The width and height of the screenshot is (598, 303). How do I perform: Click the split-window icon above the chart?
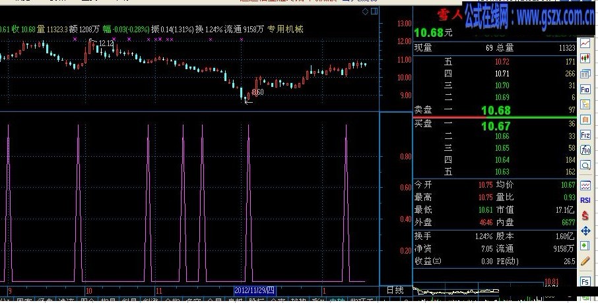[374, 11]
